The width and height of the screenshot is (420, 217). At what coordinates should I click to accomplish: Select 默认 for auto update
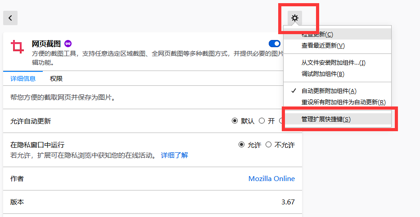pyautogui.click(x=235, y=121)
